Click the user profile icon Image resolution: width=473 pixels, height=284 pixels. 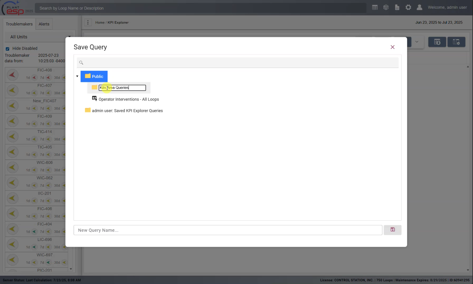(419, 7)
